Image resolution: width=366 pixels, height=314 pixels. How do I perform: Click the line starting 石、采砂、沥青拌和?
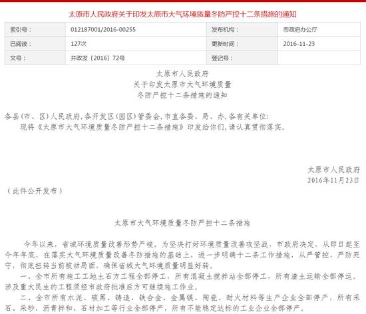[x=155, y=308]
